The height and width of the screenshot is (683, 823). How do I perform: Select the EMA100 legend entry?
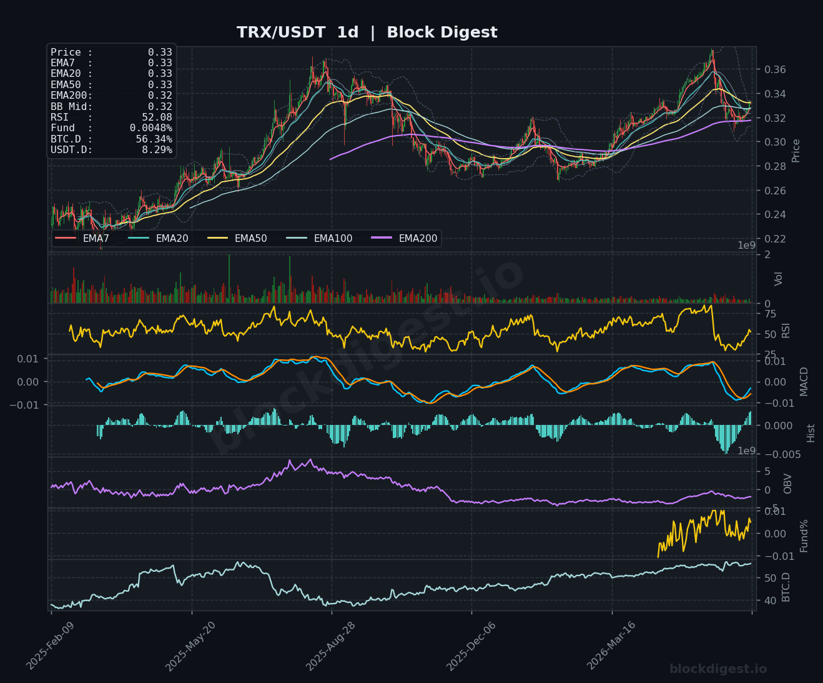pos(319,238)
